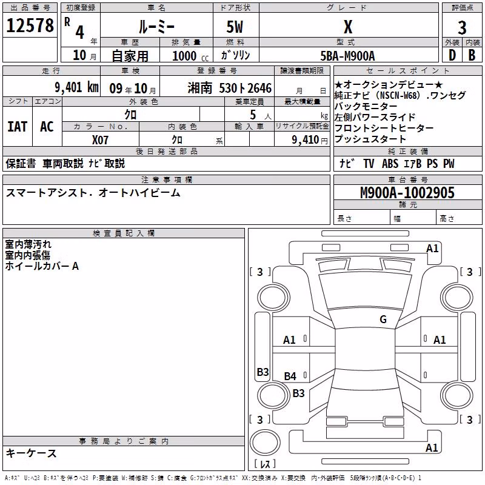Click the フロントシートヒーター sales point
This screenshot has height=485, width=485.
384,128
